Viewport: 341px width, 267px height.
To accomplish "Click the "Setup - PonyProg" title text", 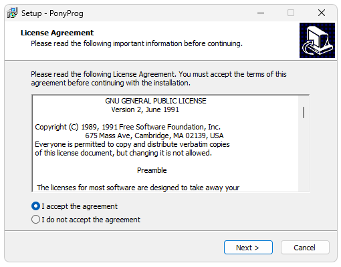I will [x=52, y=13].
